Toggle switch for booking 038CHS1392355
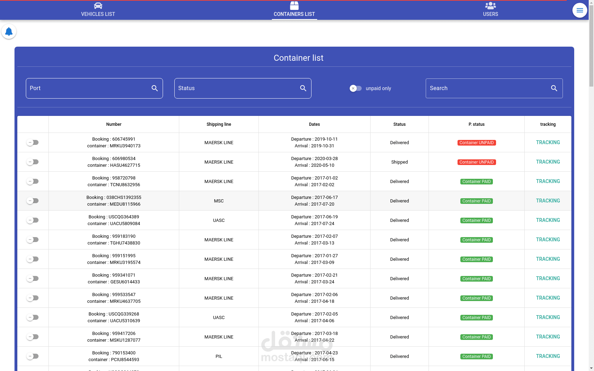 tap(33, 201)
